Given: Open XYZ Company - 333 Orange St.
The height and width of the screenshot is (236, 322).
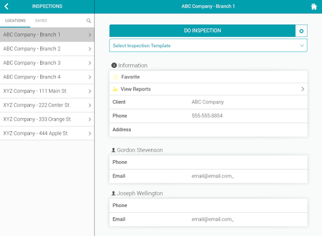Looking at the screenshot, I should pos(47,119).
